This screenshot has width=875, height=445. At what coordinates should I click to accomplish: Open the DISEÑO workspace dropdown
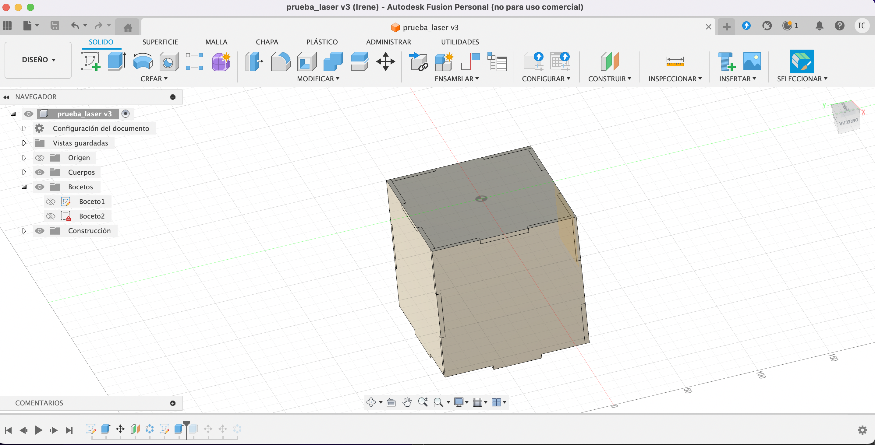point(38,60)
